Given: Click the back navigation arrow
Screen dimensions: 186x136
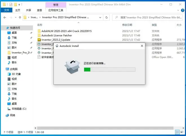Looking at the screenshot, I should click(5, 17).
